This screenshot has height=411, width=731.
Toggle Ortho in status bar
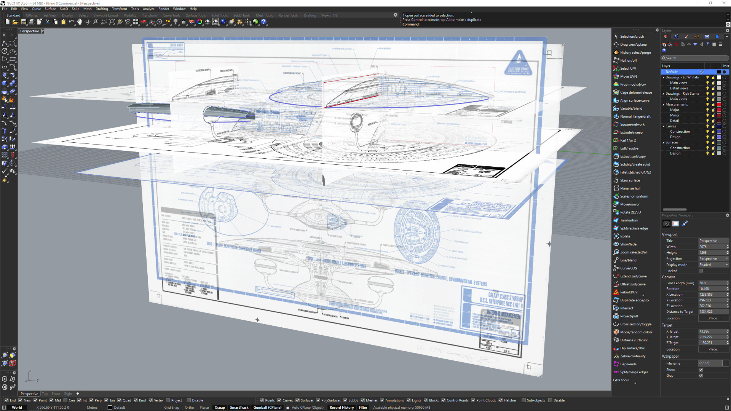coord(189,408)
